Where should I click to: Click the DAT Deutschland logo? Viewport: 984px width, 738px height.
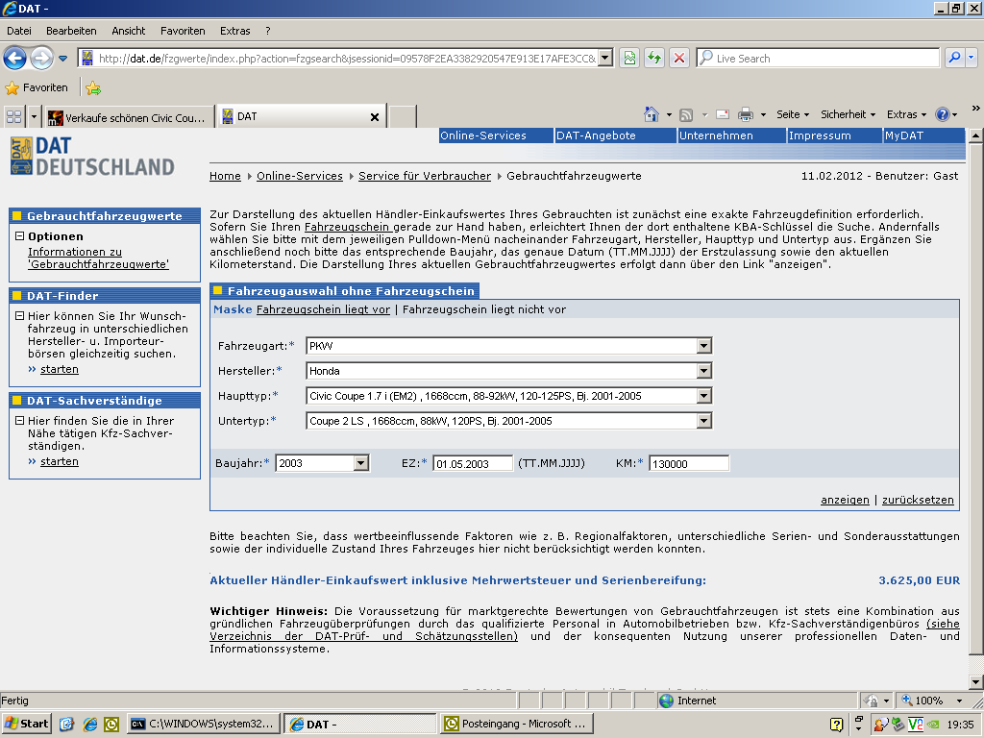92,156
